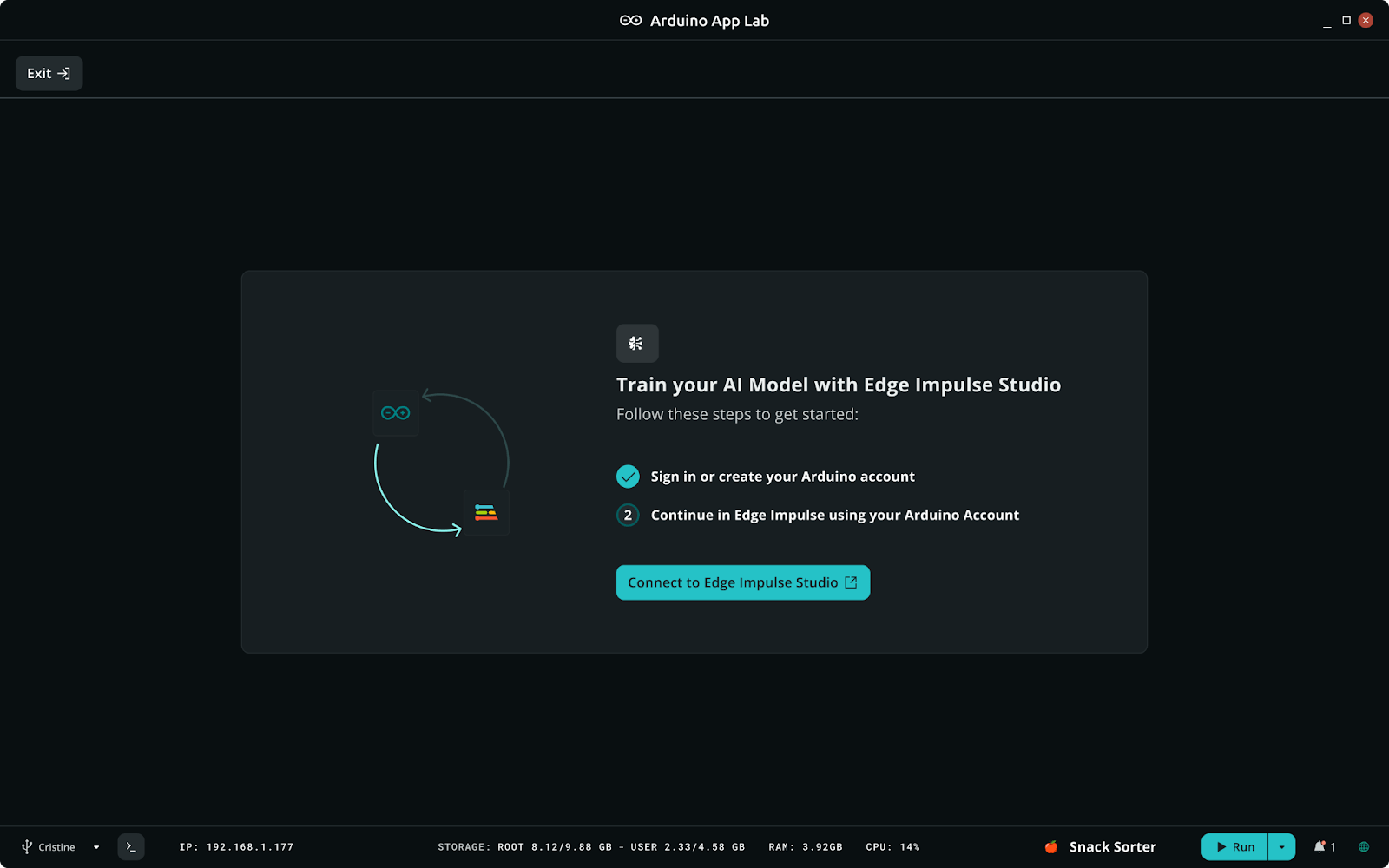Screen dimensions: 1389x868
Task: Click the step 2 number badge
Action: [628, 515]
